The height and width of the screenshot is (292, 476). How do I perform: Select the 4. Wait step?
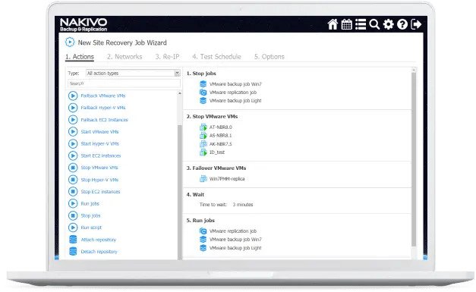tap(195, 195)
